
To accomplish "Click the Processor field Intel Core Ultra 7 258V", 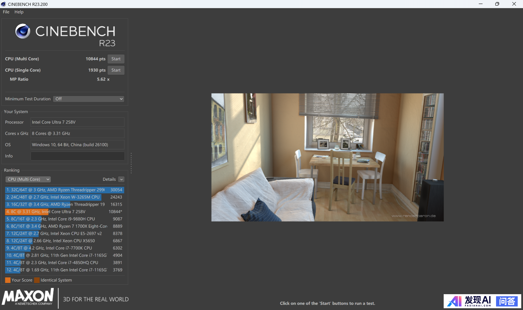I will (78, 122).
